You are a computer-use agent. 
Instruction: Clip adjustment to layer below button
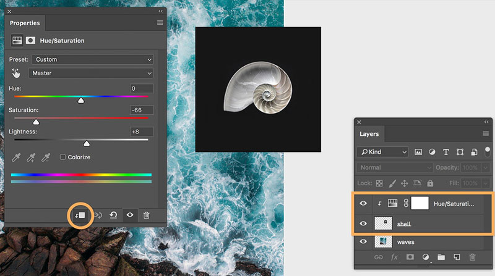[x=81, y=215]
